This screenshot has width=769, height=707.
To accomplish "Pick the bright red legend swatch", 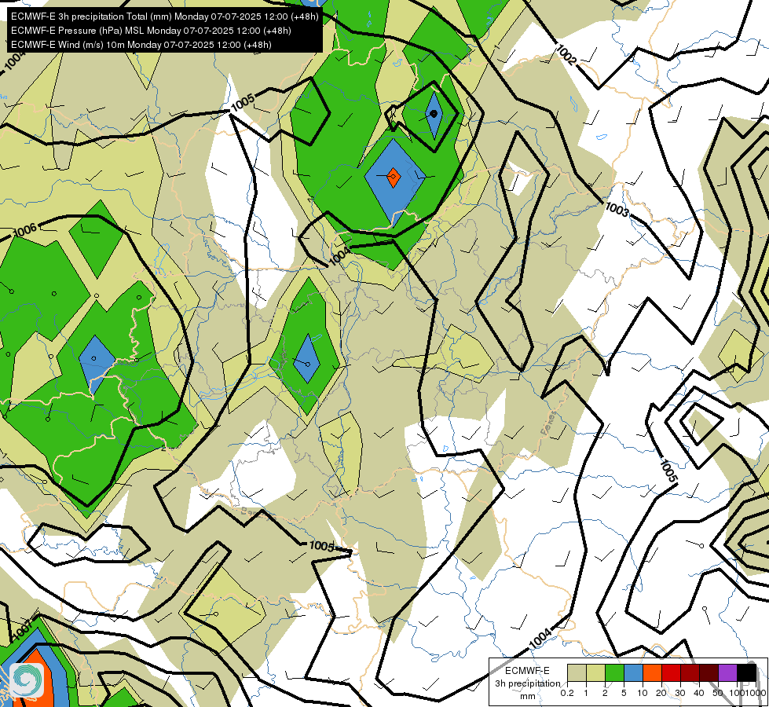I will [671, 672].
